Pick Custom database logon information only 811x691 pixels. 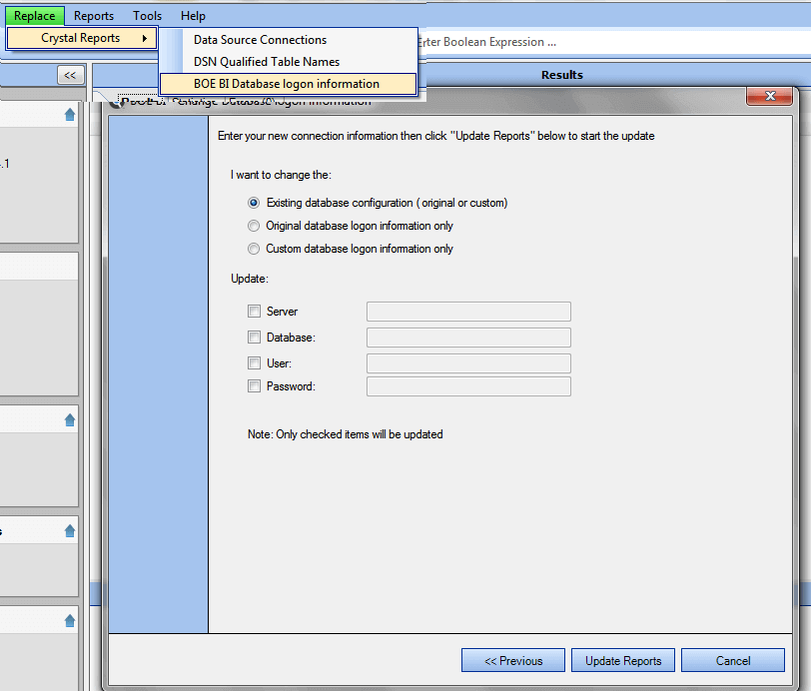(254, 249)
